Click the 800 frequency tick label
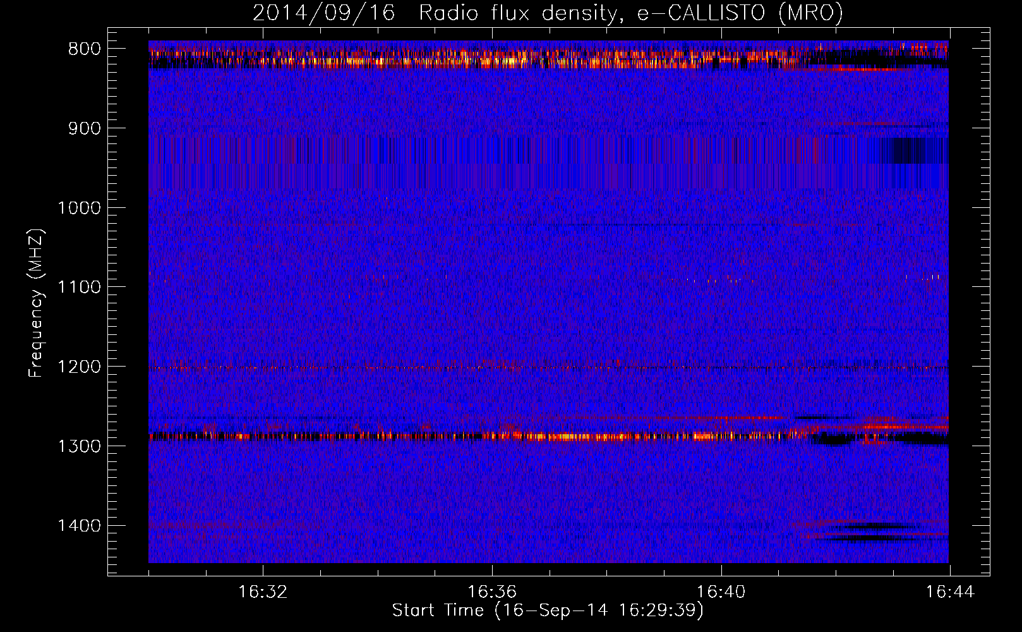The height and width of the screenshot is (632, 1022). tap(83, 49)
